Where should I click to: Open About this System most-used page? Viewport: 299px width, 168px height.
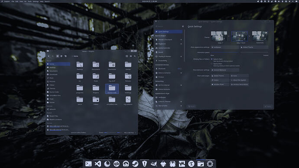239,80
